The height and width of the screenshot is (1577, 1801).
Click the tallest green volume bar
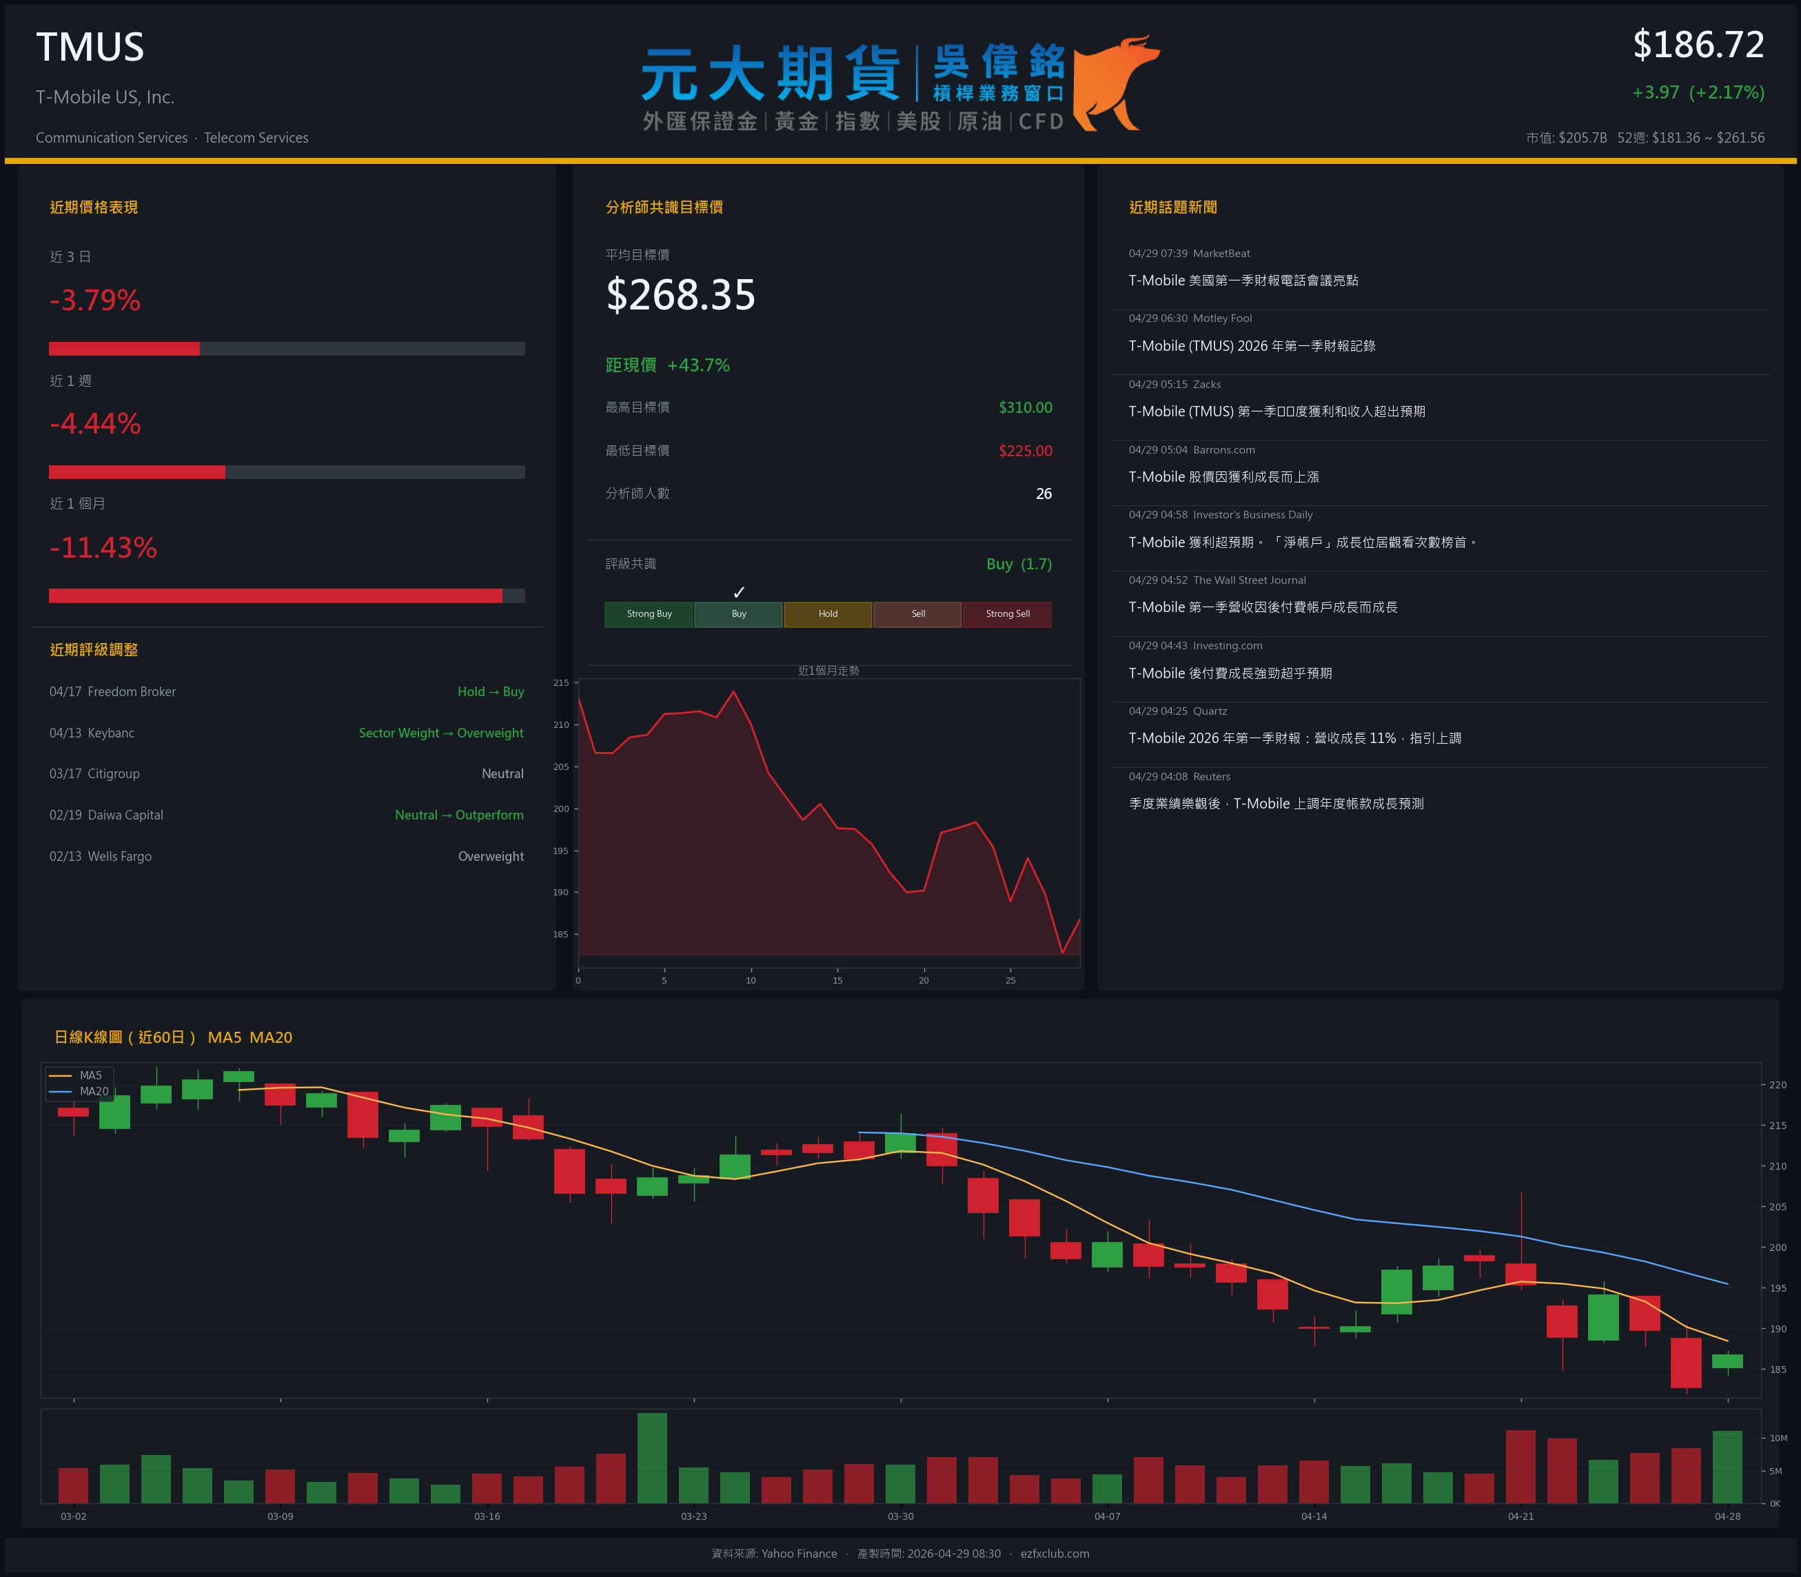tap(652, 1457)
